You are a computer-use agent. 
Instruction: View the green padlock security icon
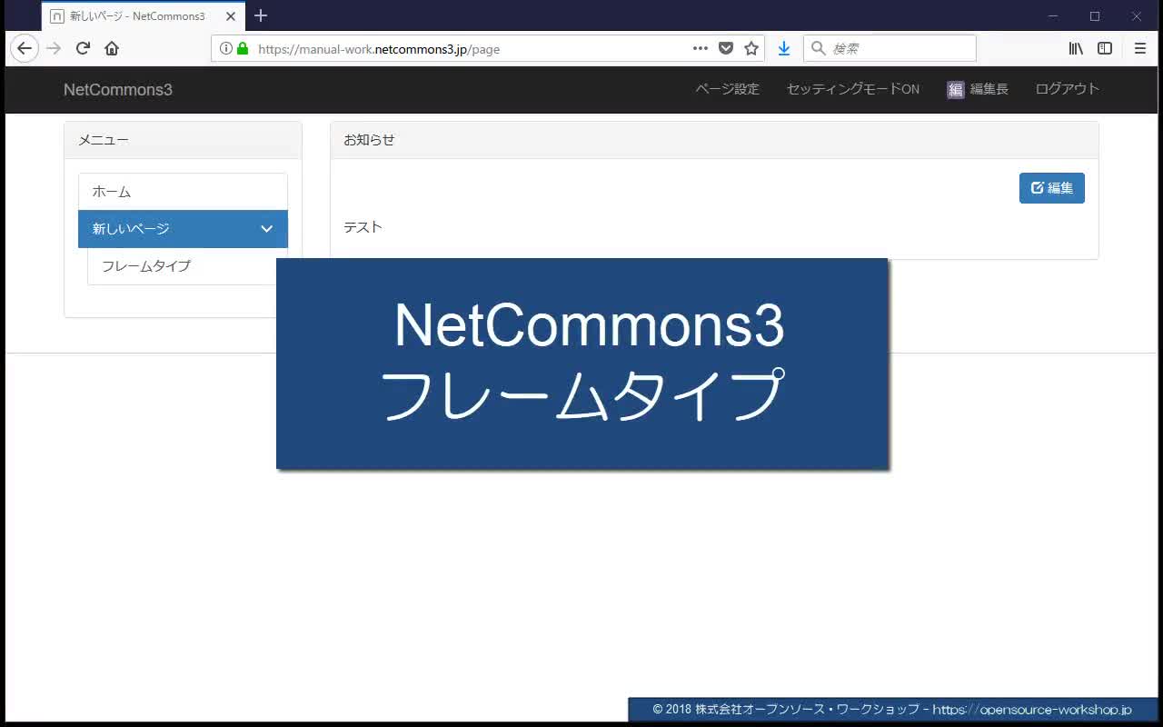[x=243, y=49]
